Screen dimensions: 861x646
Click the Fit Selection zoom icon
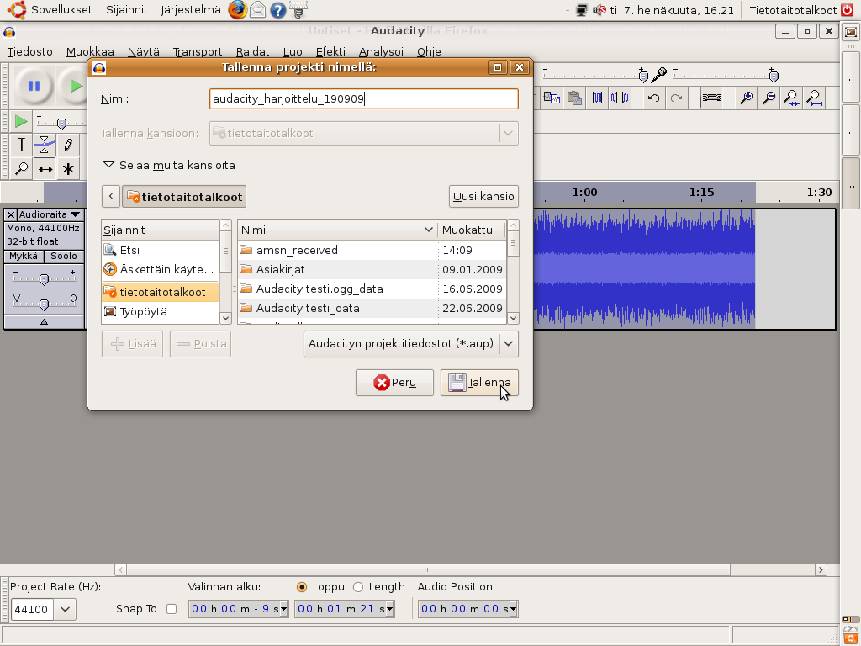coord(792,98)
